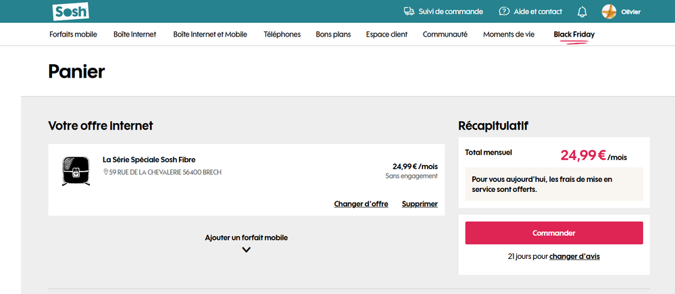This screenshot has height=294, width=675.
Task: Open Suivi de commande link
Action: coord(451,11)
